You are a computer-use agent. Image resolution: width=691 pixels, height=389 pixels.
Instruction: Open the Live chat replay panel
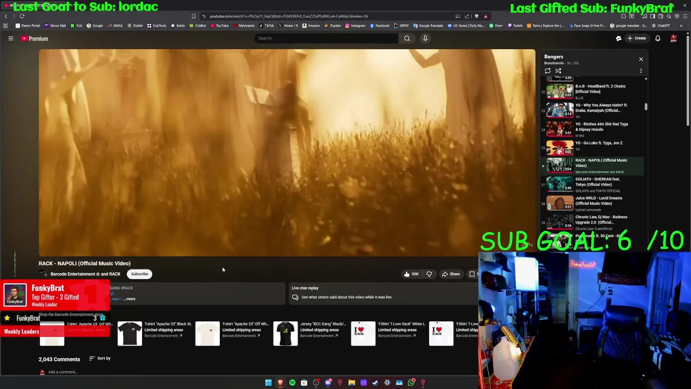coord(383,292)
